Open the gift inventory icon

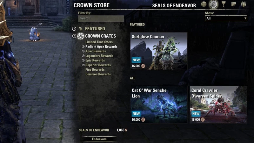(x=244, y=4)
